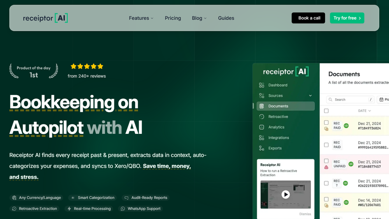Click the from 240+ reviews text
The image size is (389, 219).
click(x=87, y=76)
